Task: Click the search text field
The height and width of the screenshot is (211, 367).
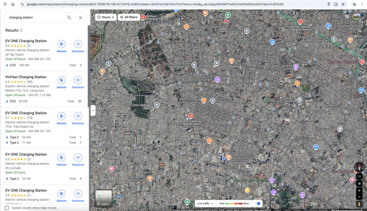Action: pos(36,18)
